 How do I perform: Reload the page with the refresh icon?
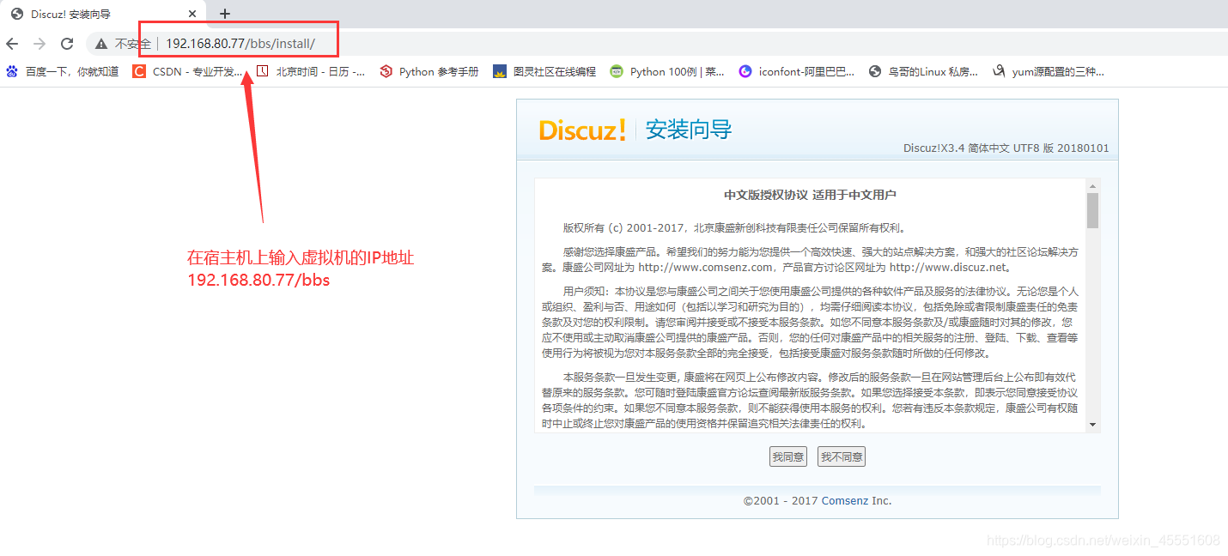coord(67,44)
